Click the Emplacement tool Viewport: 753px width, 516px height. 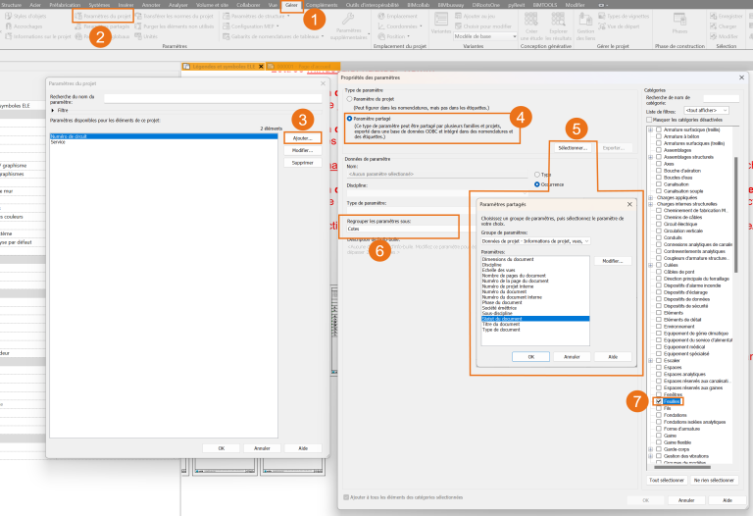(398, 16)
